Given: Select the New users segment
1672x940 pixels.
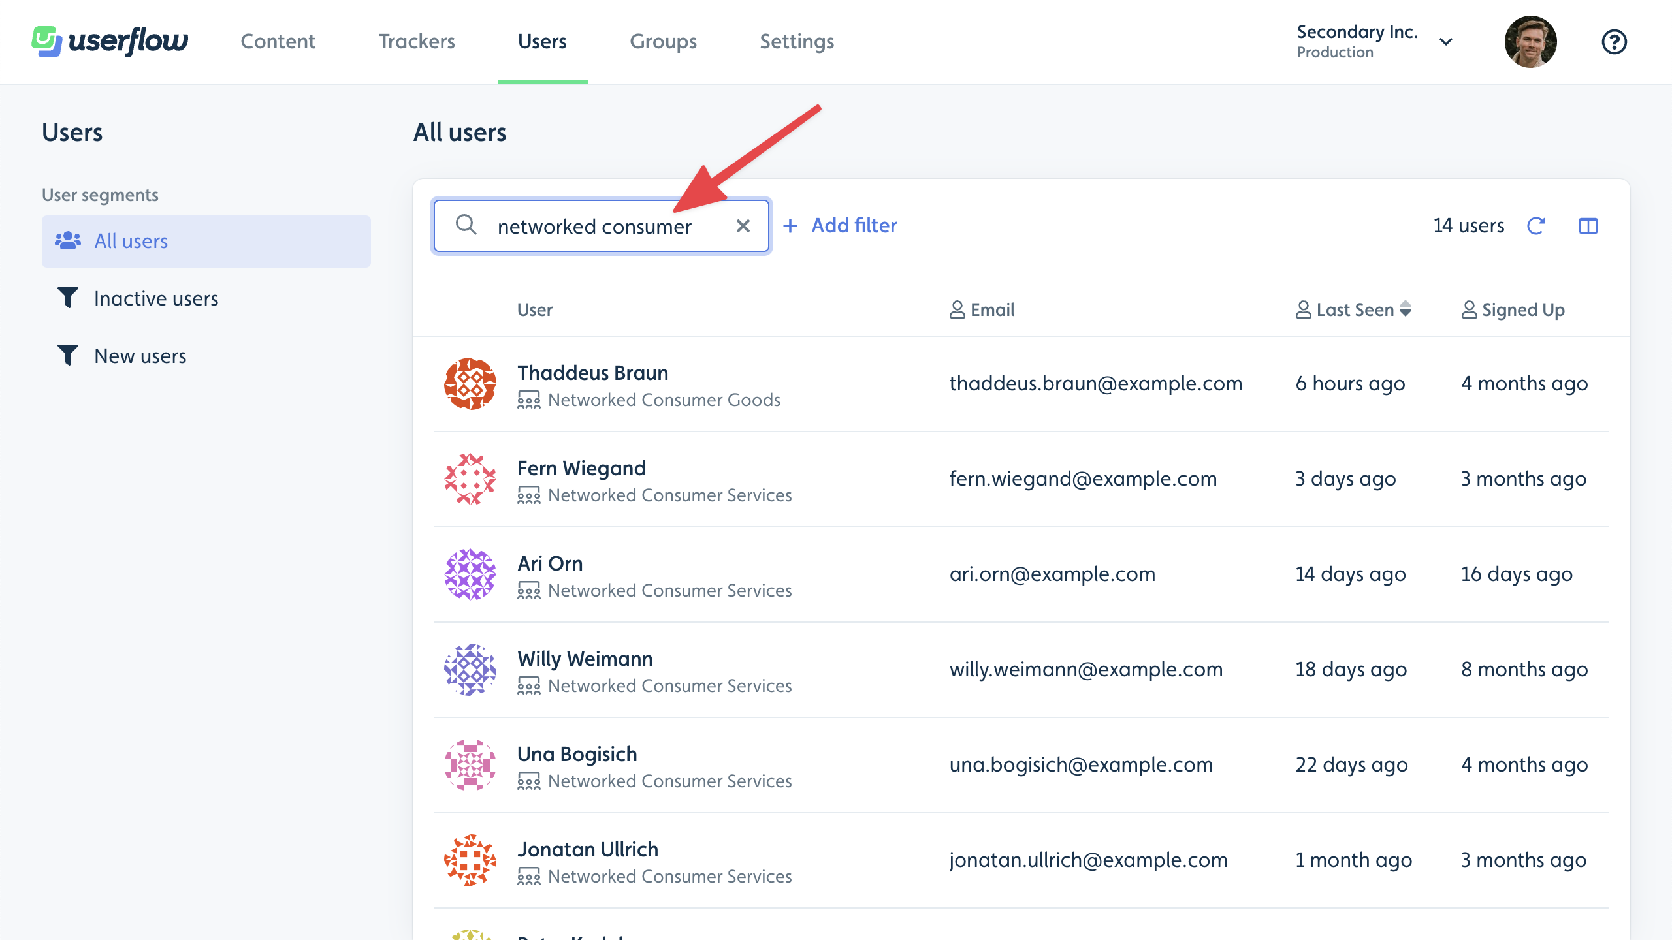Looking at the screenshot, I should pyautogui.click(x=206, y=356).
